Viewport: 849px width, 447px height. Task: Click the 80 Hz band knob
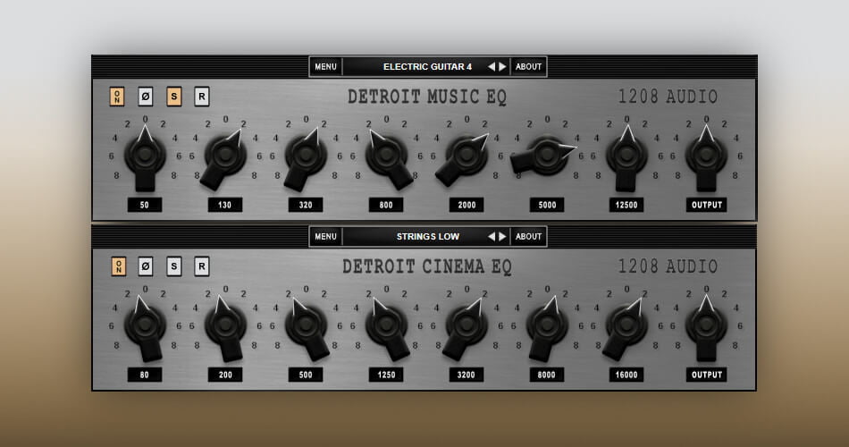pyautogui.click(x=145, y=325)
